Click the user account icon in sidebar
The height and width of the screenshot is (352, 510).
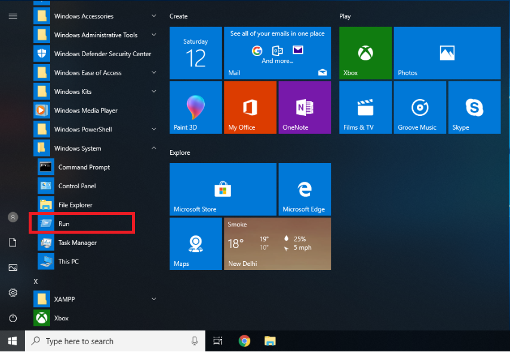tap(13, 217)
